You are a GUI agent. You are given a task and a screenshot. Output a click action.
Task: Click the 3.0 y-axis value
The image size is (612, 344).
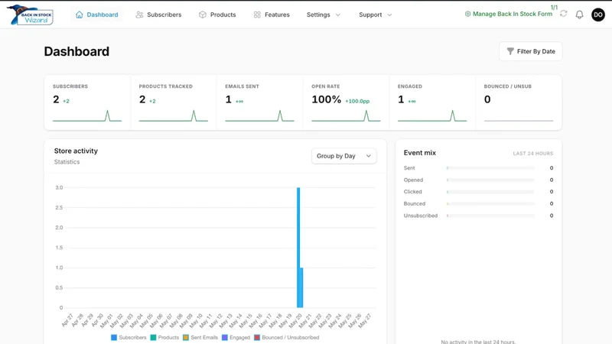click(x=59, y=187)
